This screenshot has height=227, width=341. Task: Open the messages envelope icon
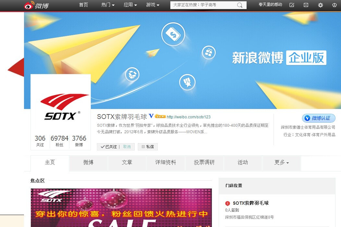pos(306,5)
